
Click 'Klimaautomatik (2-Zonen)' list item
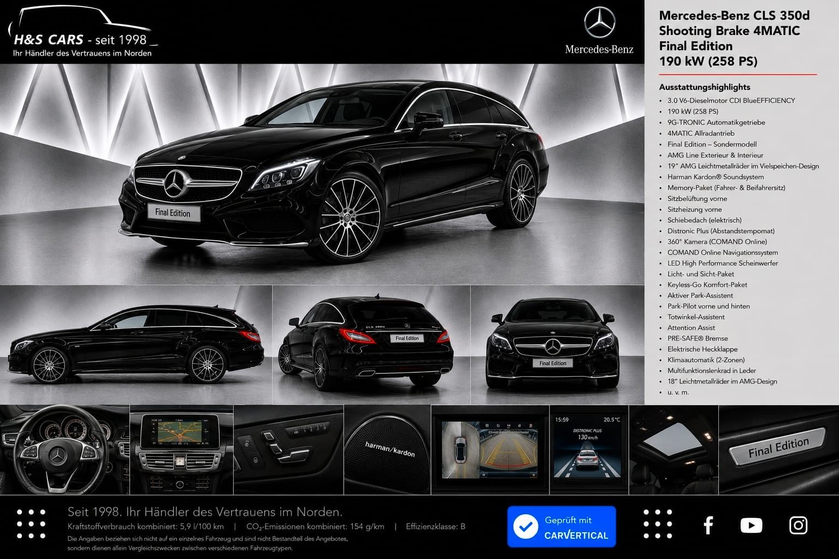[x=706, y=360]
